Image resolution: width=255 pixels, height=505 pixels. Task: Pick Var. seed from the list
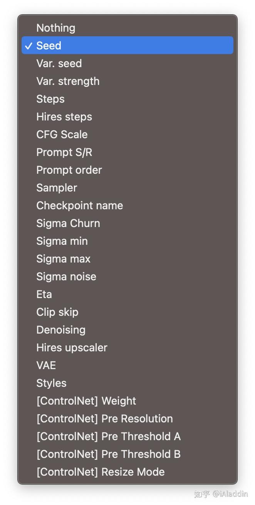59,63
